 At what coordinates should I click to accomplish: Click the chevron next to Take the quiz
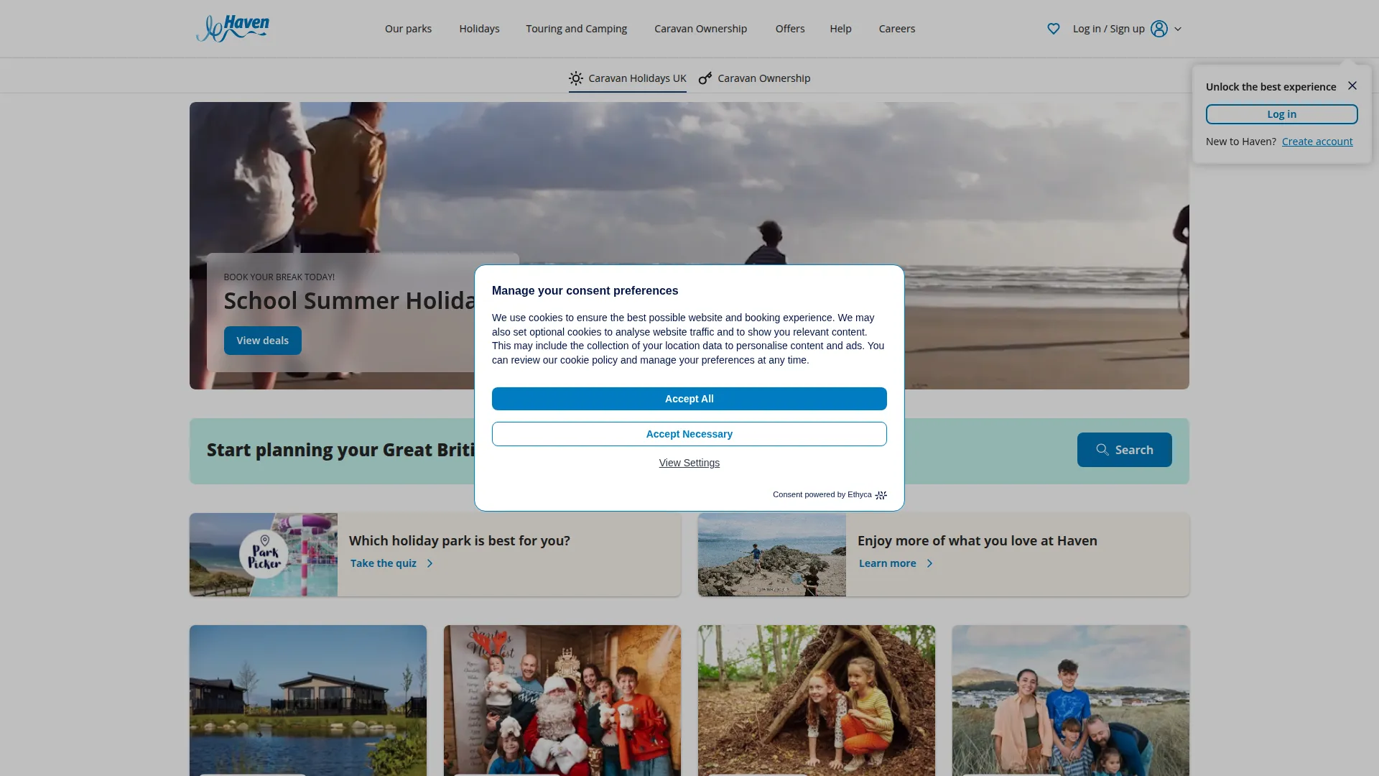click(x=430, y=563)
